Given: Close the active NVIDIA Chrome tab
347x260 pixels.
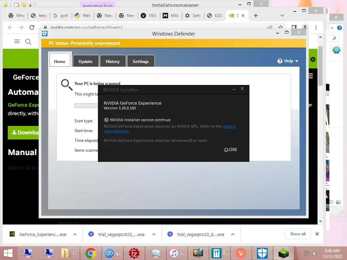Looking at the screenshot, I should (243, 16).
